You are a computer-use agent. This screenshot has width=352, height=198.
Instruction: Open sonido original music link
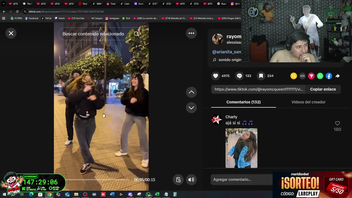click(230, 60)
